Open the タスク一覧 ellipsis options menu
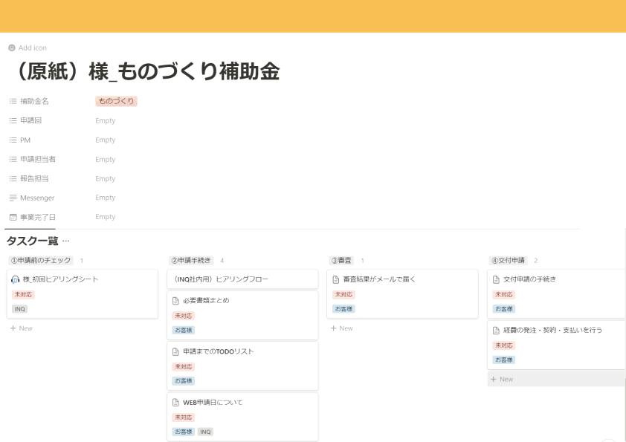The width and height of the screenshot is (626, 442). click(66, 241)
